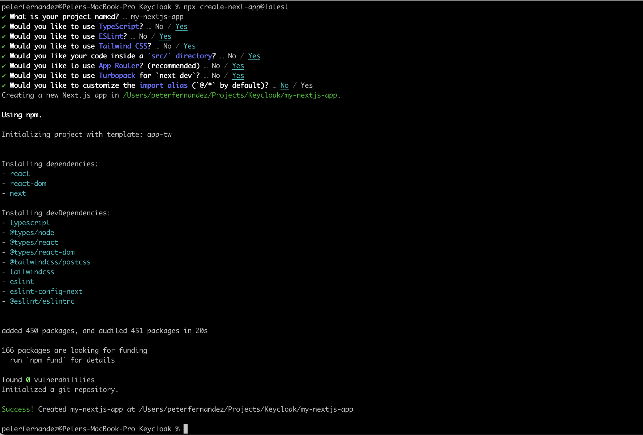Click the underlined Yes for App Router
Screen dimensions: 643x435
(238, 66)
